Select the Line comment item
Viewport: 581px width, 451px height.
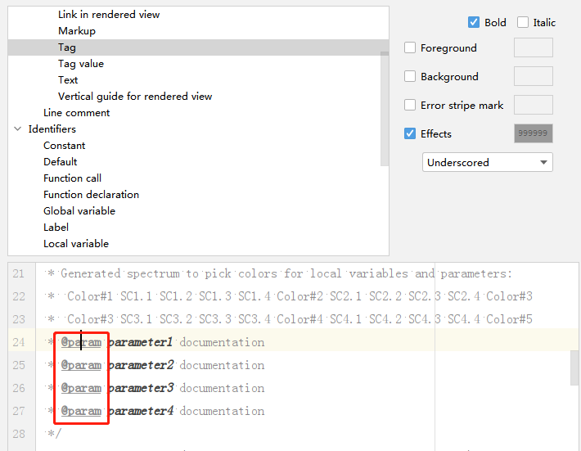(x=76, y=113)
